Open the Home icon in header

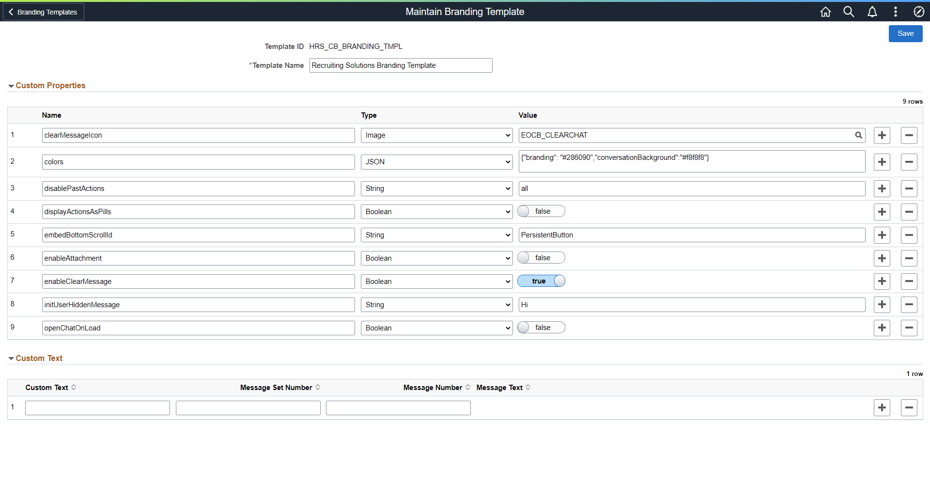click(x=825, y=12)
